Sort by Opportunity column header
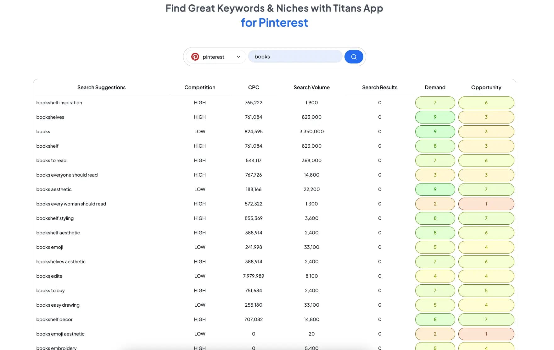The image size is (554, 350). click(x=486, y=88)
